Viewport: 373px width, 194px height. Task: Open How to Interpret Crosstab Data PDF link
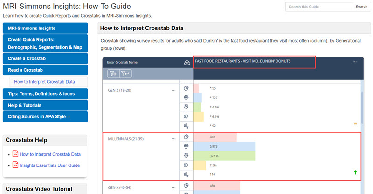click(50, 154)
